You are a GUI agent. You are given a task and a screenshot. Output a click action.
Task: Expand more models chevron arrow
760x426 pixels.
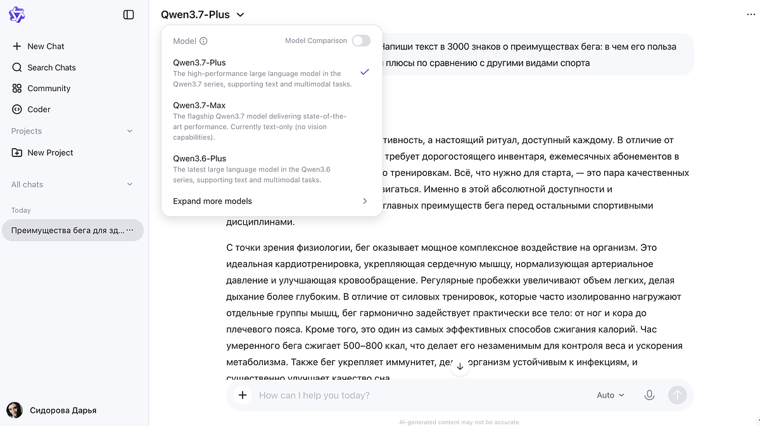pos(365,201)
